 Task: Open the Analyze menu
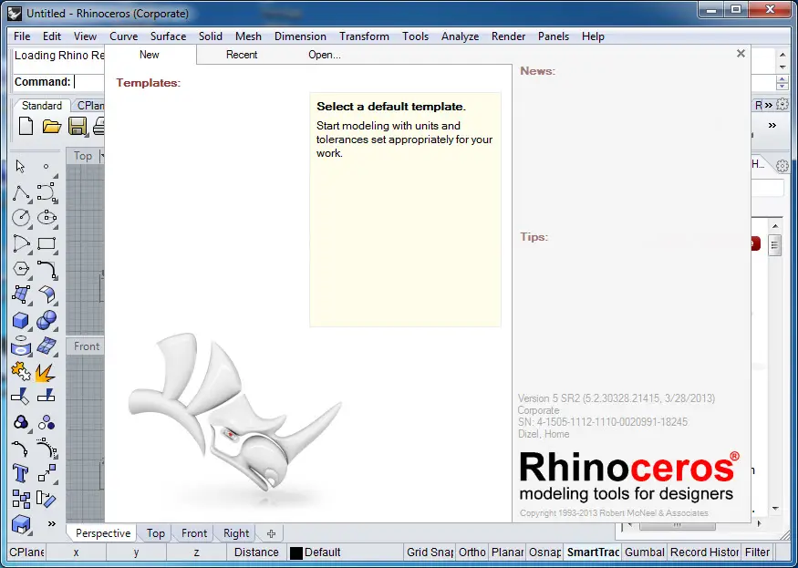pyautogui.click(x=460, y=36)
